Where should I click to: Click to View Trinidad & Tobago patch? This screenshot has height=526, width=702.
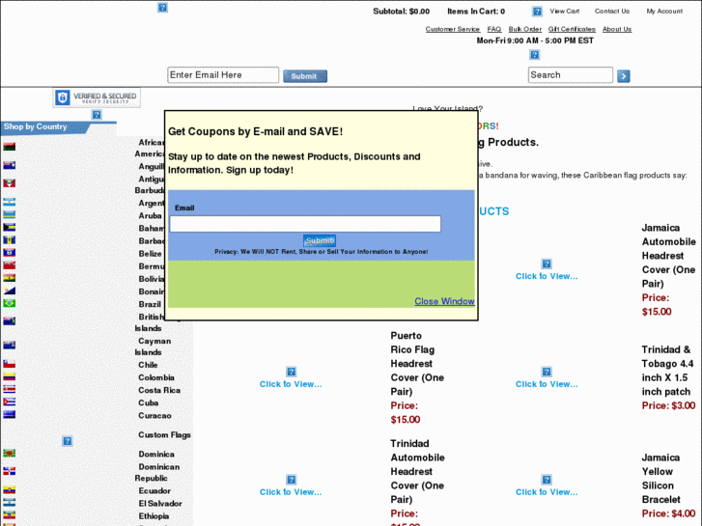coord(547,384)
